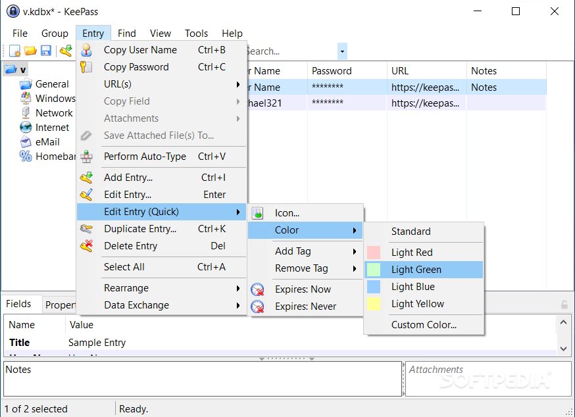Click the lock icon at panel's right edge
575x417 pixels.
tap(564, 305)
